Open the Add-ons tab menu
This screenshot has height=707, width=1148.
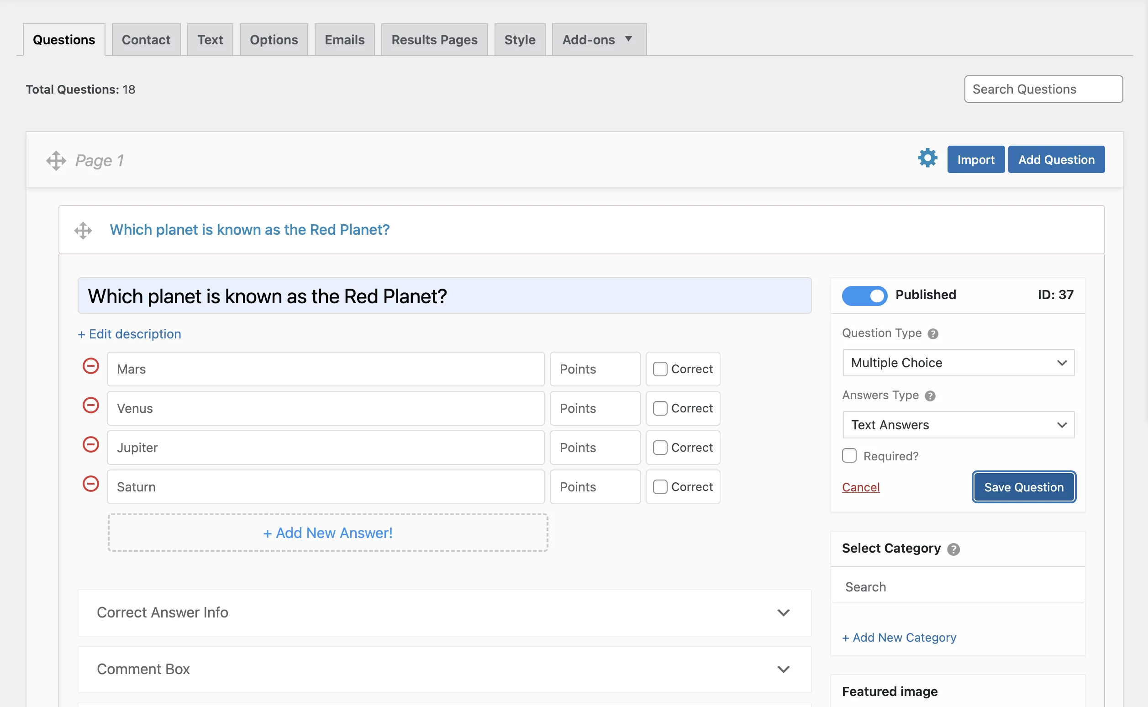599,40
